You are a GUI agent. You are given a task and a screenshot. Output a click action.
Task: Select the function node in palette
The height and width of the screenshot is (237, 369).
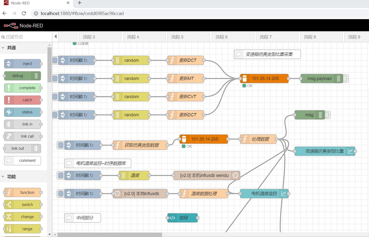(23, 192)
